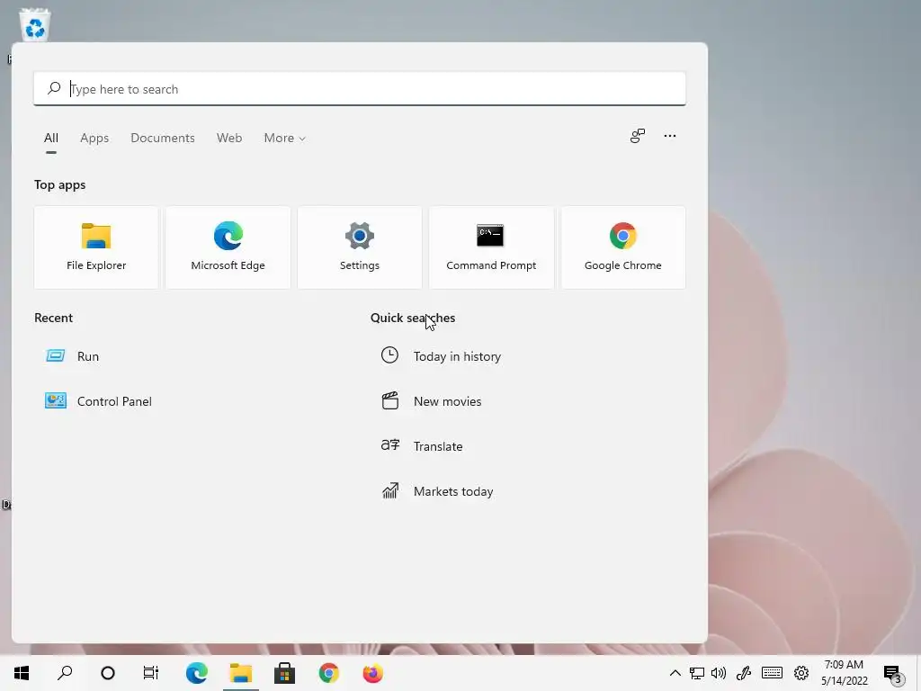Show hidden tray icons chevron
921x691 pixels.
(x=675, y=673)
